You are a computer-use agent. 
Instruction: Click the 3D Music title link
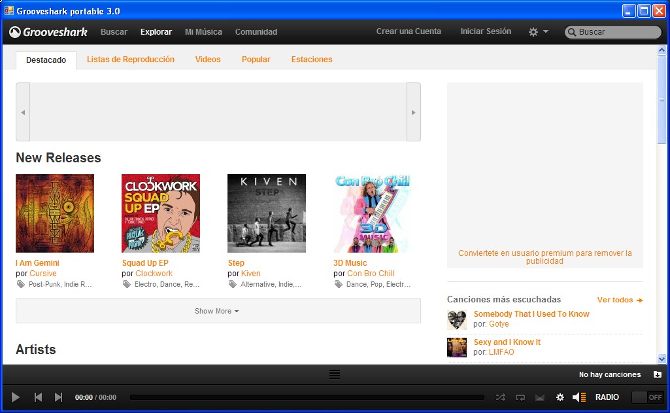tap(350, 262)
